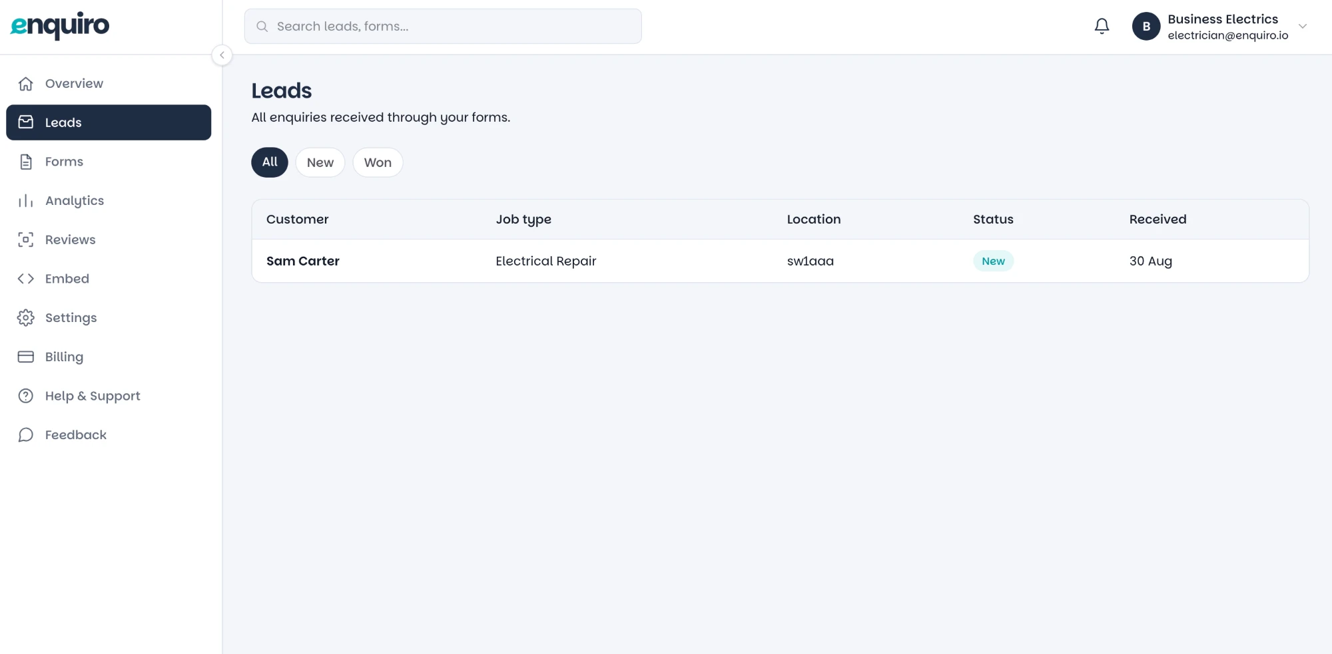1332x654 pixels.
Task: Show only Won leads
Action: [x=378, y=162]
